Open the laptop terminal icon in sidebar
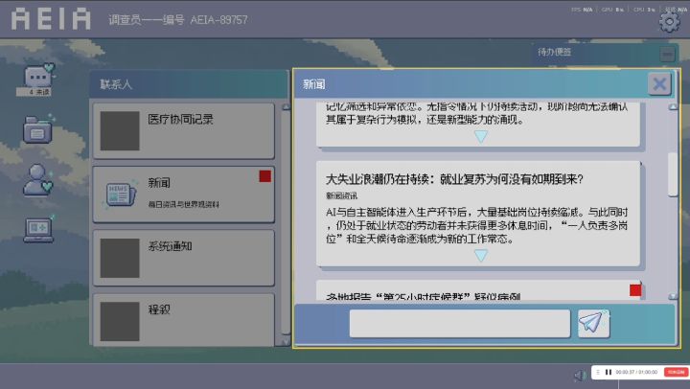 coord(38,229)
